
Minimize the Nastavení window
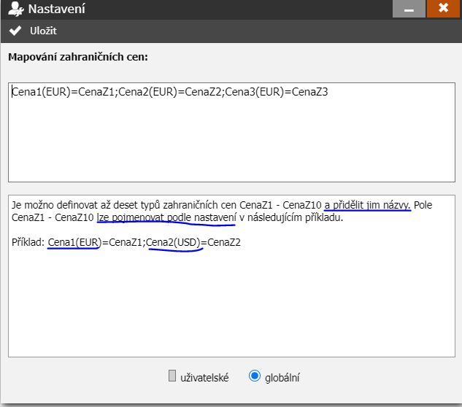(409, 9)
